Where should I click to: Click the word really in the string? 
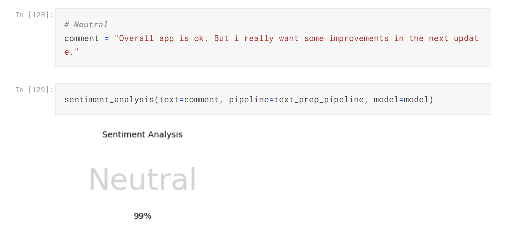click(259, 38)
